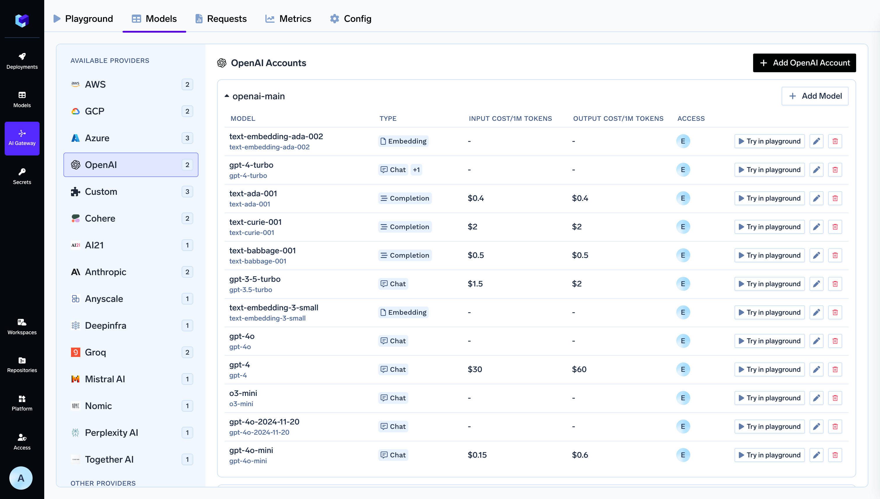Screen dimensions: 880x499
Task: Click the Embedding type tag for text-embedding-ada-002
Action: [404, 141]
